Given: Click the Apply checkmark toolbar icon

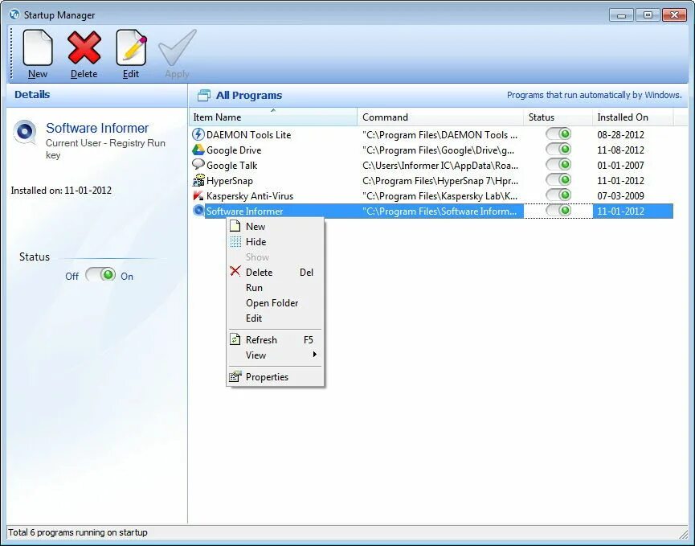Looking at the screenshot, I should coord(178,48).
